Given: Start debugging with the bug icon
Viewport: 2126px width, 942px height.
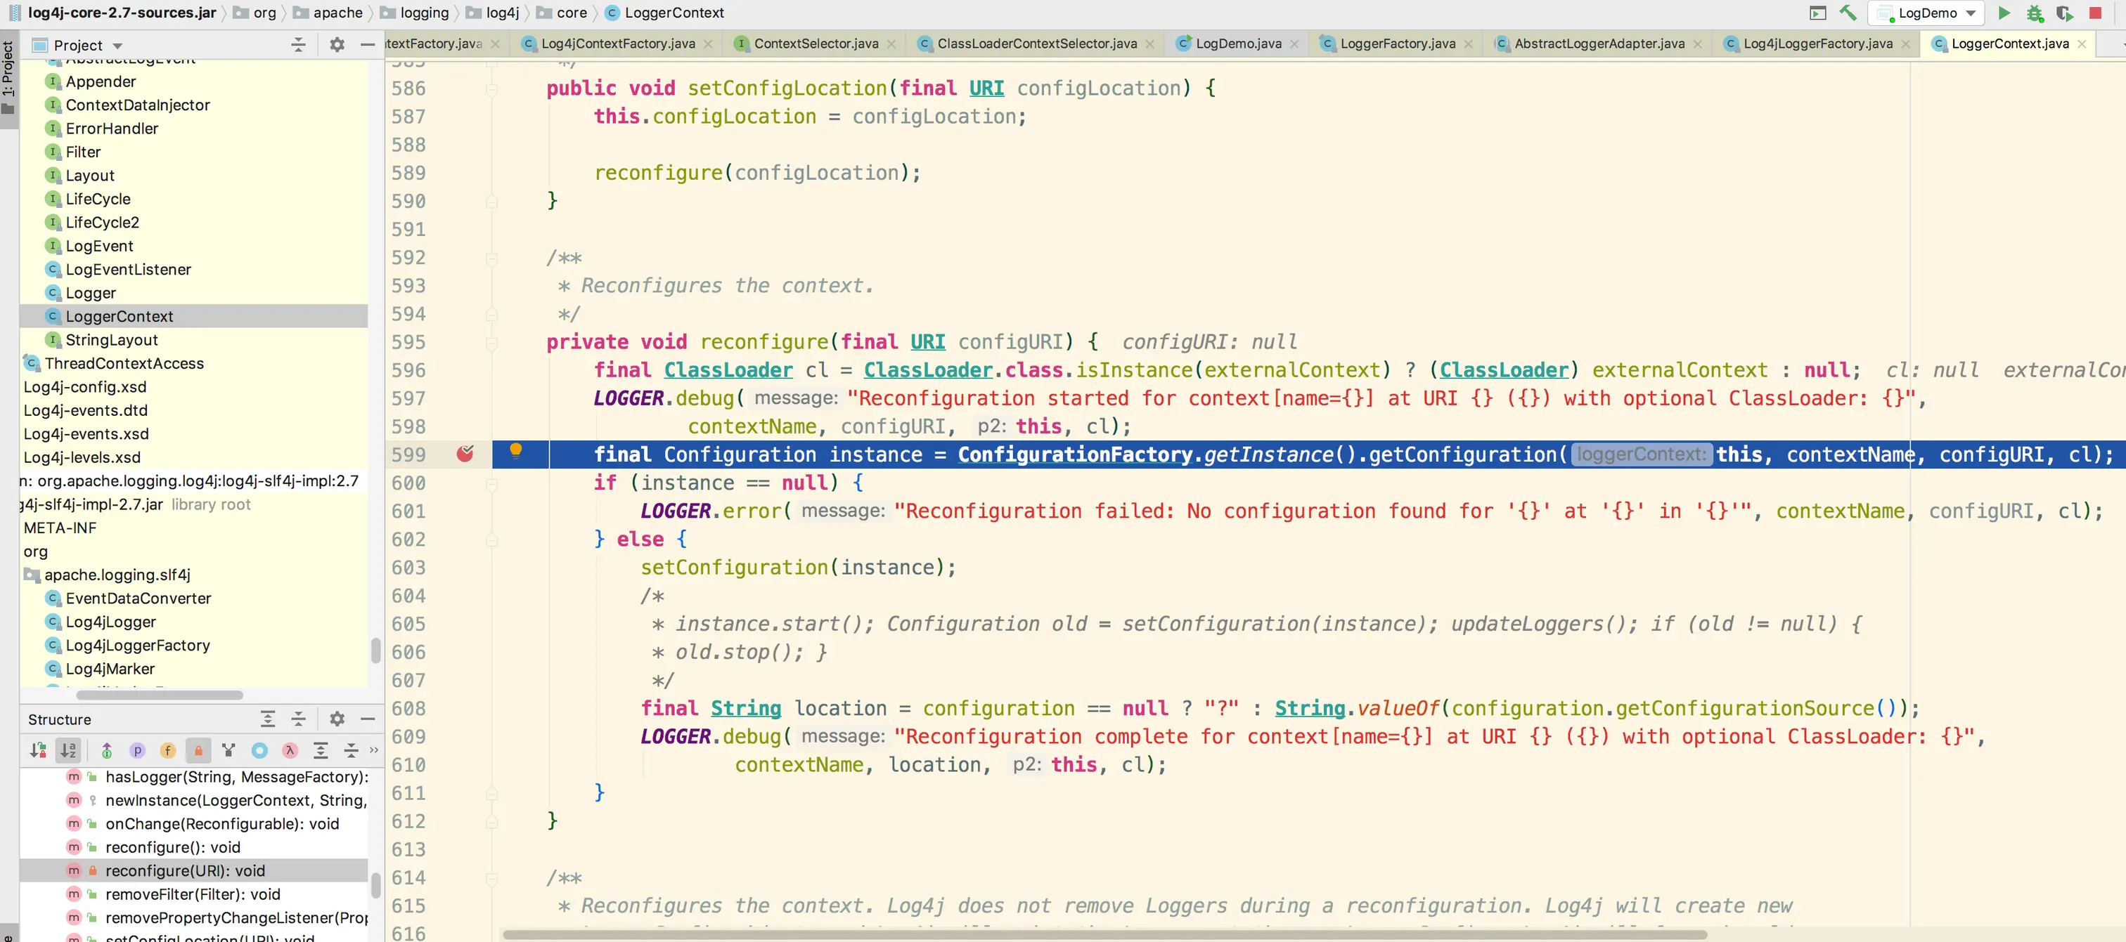Looking at the screenshot, I should tap(2035, 13).
